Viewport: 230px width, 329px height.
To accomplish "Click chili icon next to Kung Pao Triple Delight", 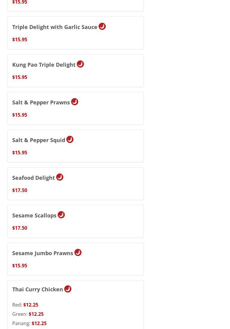I will coord(80,64).
